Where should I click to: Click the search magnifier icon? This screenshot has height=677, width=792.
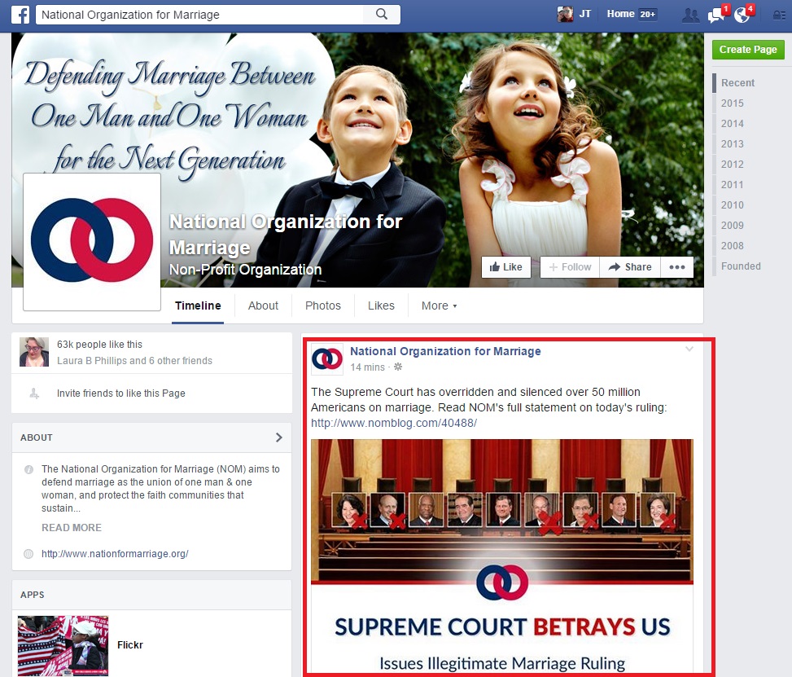(x=382, y=14)
